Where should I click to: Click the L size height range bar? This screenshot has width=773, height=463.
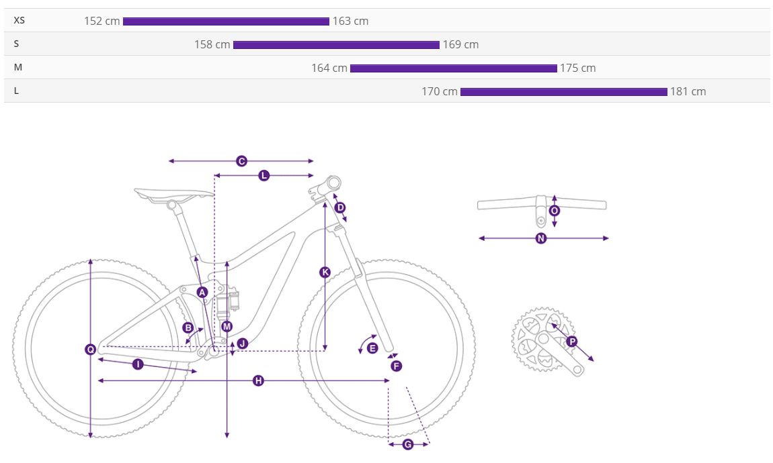point(563,91)
